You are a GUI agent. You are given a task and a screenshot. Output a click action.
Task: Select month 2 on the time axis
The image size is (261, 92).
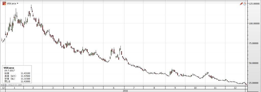(33, 88)
